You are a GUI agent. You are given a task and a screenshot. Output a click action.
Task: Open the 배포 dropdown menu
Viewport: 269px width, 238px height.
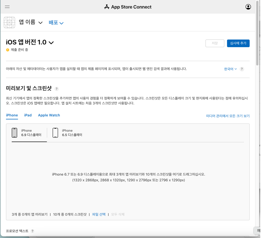click(56, 23)
